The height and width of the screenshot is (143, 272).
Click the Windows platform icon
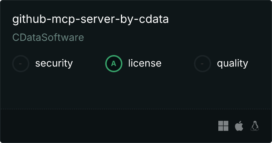point(223,126)
